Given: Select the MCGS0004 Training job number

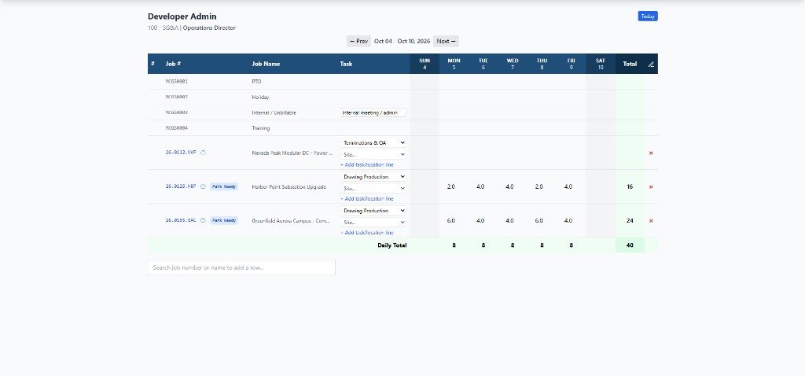Looking at the screenshot, I should (177, 128).
